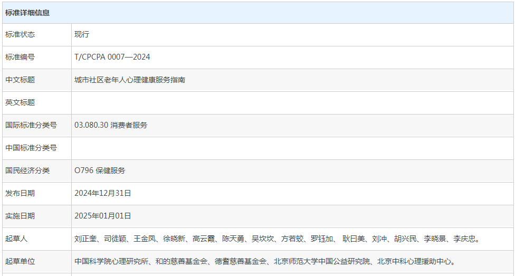Viewport: 516px width, 276px height.
Task: Select the value 03.080.30 消费者服务
Action: (x=111, y=125)
